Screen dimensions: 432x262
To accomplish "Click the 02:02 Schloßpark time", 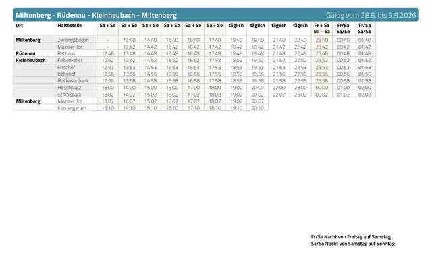I will (364, 95).
